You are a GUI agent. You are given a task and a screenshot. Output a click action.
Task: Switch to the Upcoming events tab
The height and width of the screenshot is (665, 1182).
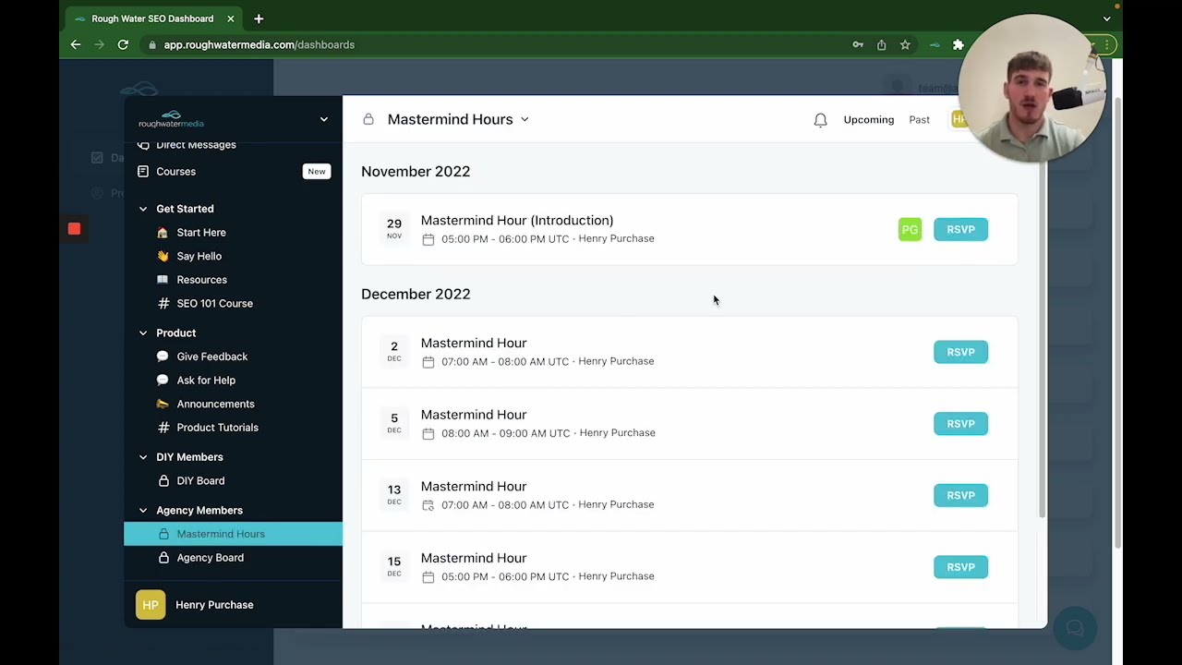(x=869, y=120)
